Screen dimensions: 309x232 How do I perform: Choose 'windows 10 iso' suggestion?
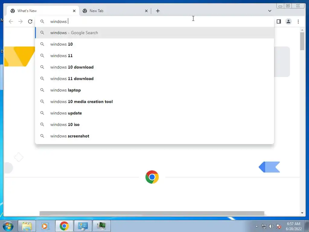(x=154, y=124)
